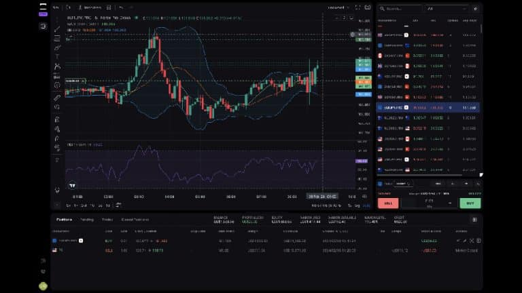Viewport: 522px width, 293px height.
Task: Click the watchlist vertical scrollbar
Action: coord(481,28)
